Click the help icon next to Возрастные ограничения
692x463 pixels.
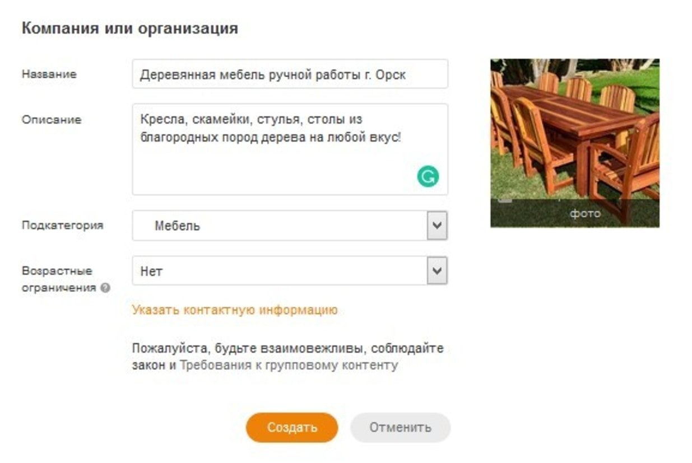[105, 288]
